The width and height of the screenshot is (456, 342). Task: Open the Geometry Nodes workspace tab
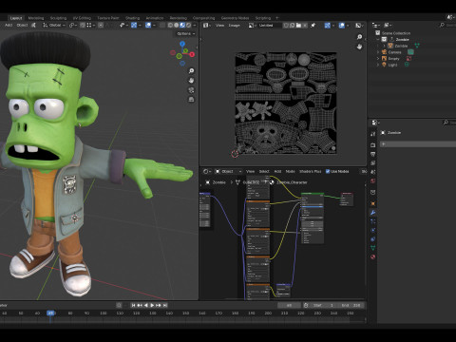[235, 18]
